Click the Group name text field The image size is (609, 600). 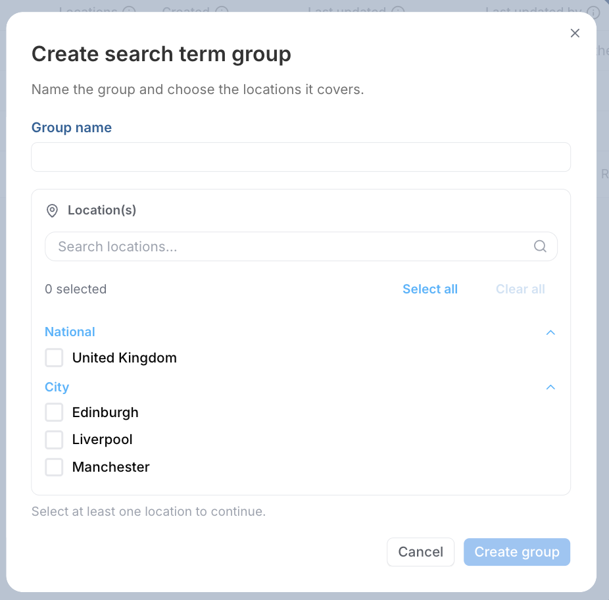coord(301,157)
